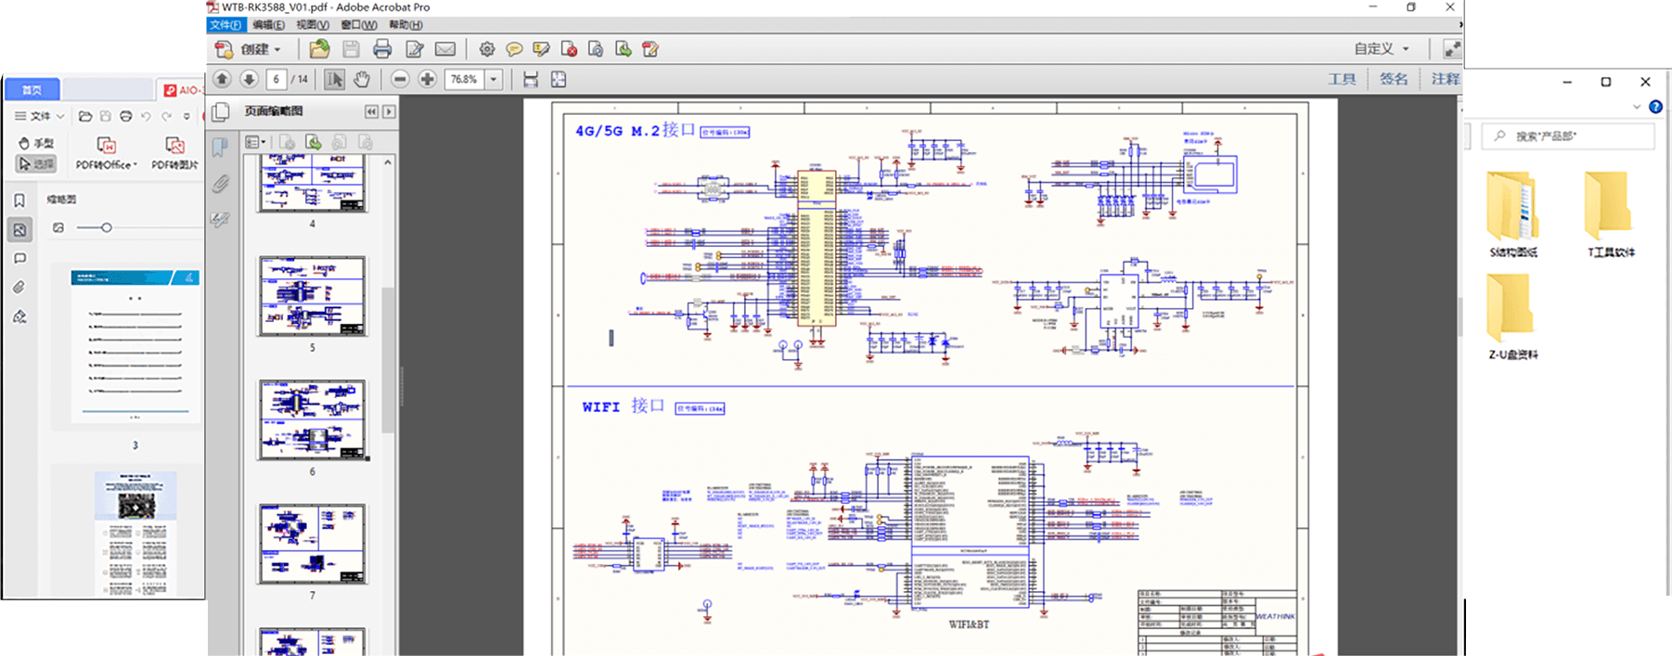Go to the previous page with up arrow
Screen dimensions: 1672x656
222,80
